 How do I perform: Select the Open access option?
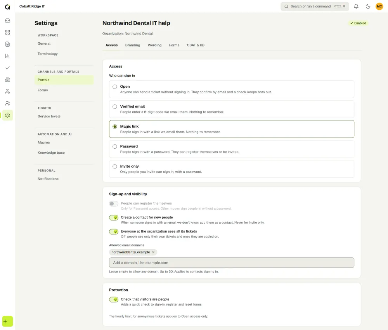tap(232, 89)
